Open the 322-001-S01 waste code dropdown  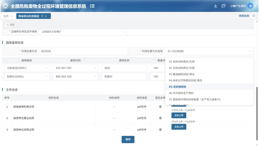[75, 68]
